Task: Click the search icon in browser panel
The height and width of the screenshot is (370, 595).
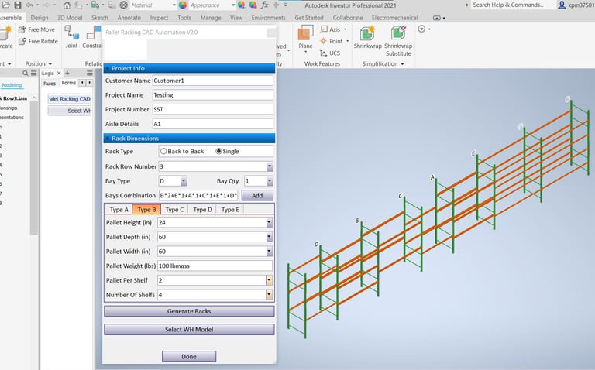Action: click(x=25, y=74)
